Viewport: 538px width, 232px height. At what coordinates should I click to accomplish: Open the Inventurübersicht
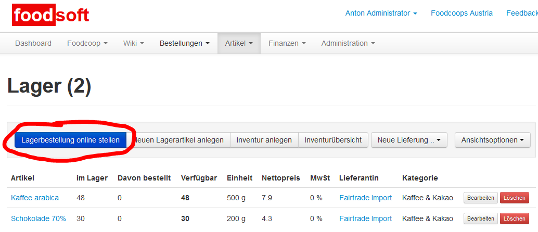click(333, 140)
